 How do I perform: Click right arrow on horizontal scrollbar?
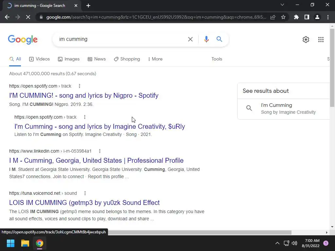pyautogui.click(x=326, y=232)
